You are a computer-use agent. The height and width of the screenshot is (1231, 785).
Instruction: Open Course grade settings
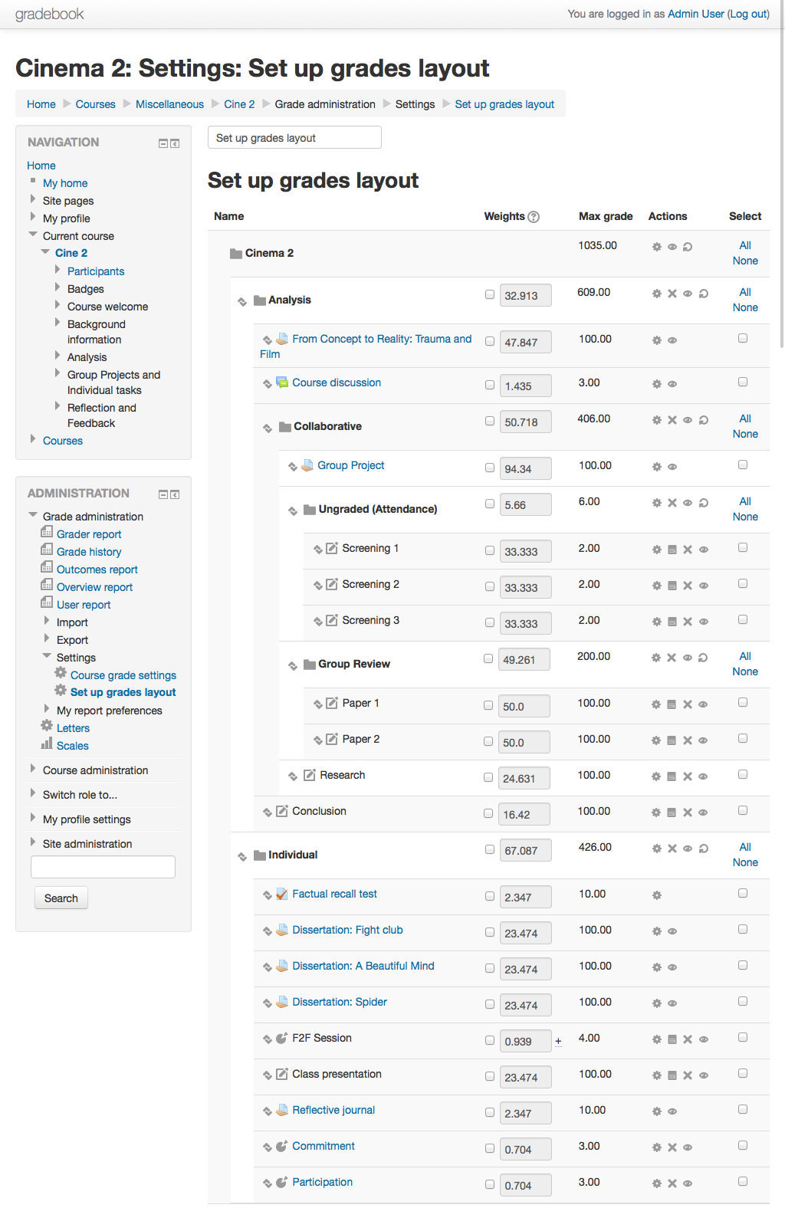[x=123, y=675]
